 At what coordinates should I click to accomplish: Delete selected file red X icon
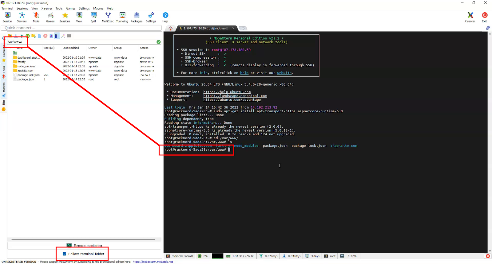[x=45, y=36]
